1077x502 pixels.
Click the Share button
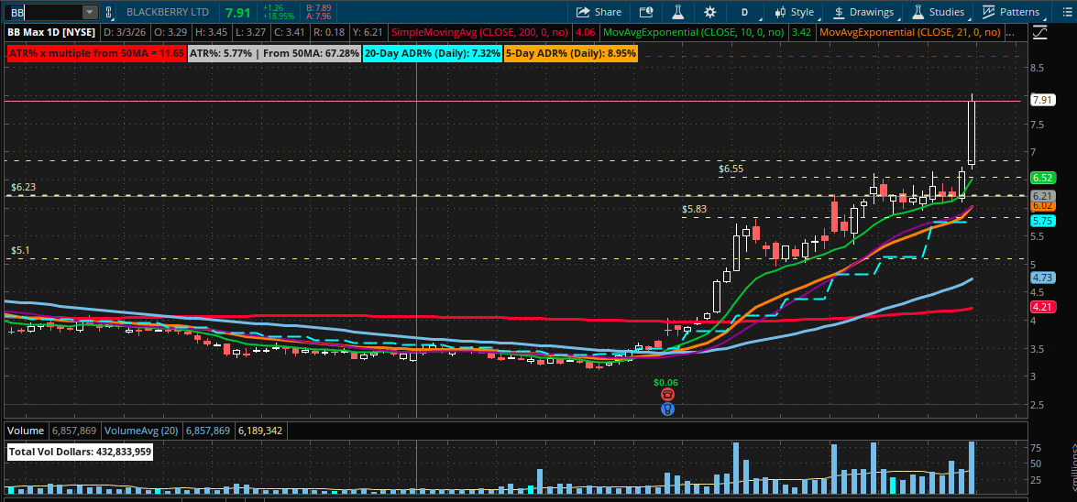coord(599,12)
